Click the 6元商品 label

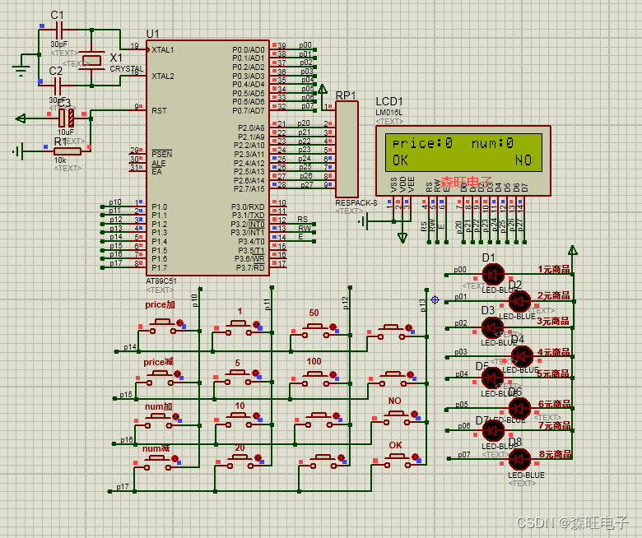tap(555, 404)
